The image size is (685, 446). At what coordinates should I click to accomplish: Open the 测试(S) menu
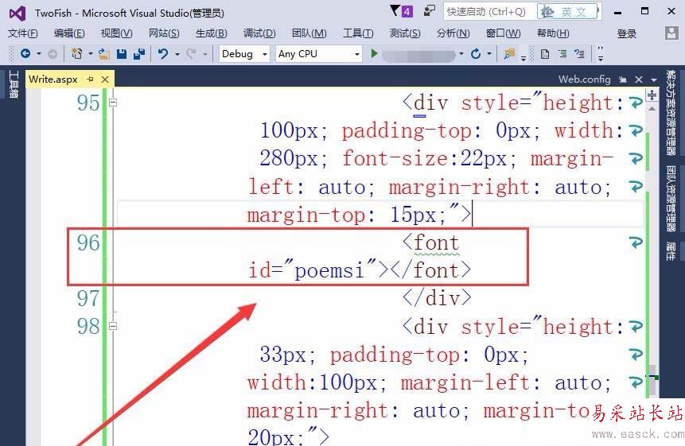click(x=405, y=33)
